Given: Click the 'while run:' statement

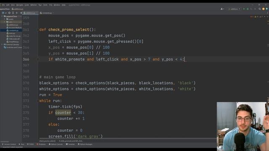Looking at the screenshot, I should (50, 101).
